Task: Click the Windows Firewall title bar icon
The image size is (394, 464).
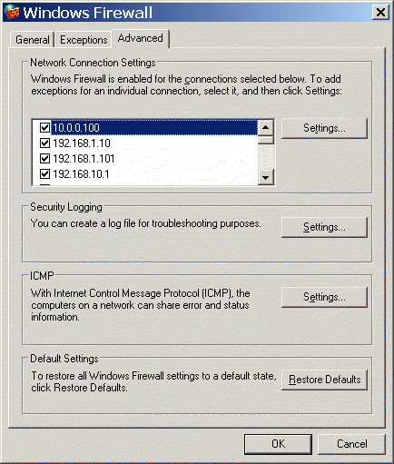Action: (12, 12)
